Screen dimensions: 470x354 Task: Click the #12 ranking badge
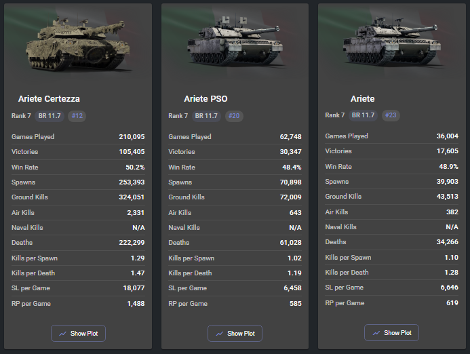point(77,116)
